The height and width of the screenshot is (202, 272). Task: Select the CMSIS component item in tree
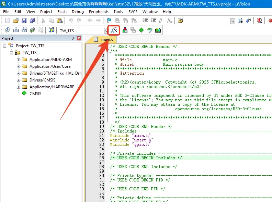tap(35, 93)
